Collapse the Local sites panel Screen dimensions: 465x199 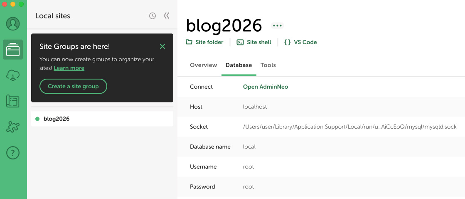click(166, 16)
